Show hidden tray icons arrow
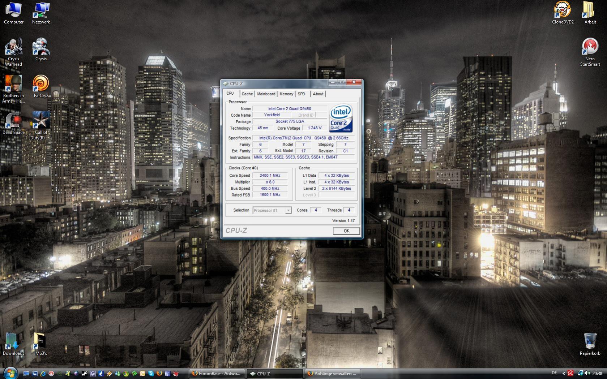This screenshot has height=379, width=607. (x=564, y=373)
